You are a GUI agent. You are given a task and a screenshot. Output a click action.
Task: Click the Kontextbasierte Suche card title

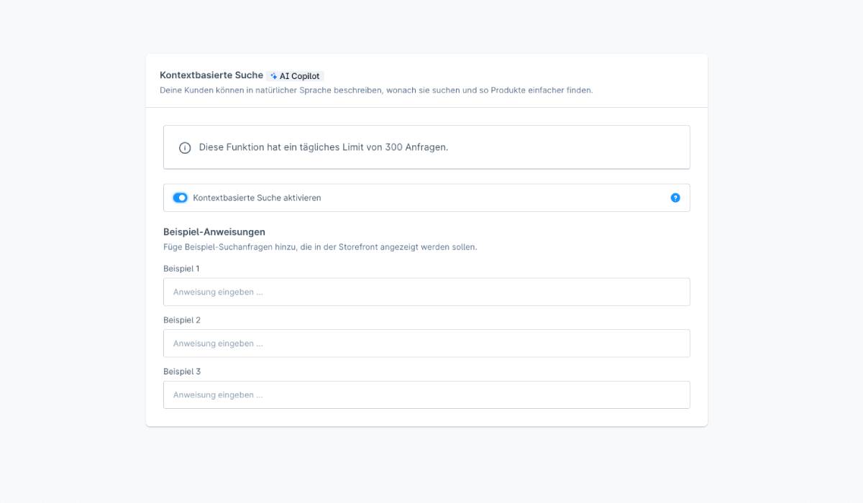pyautogui.click(x=211, y=75)
